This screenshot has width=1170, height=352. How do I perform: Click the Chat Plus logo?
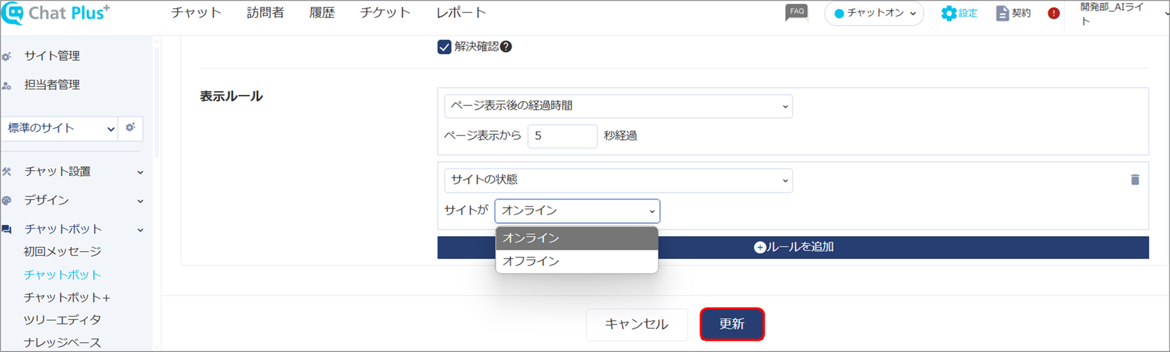[56, 13]
